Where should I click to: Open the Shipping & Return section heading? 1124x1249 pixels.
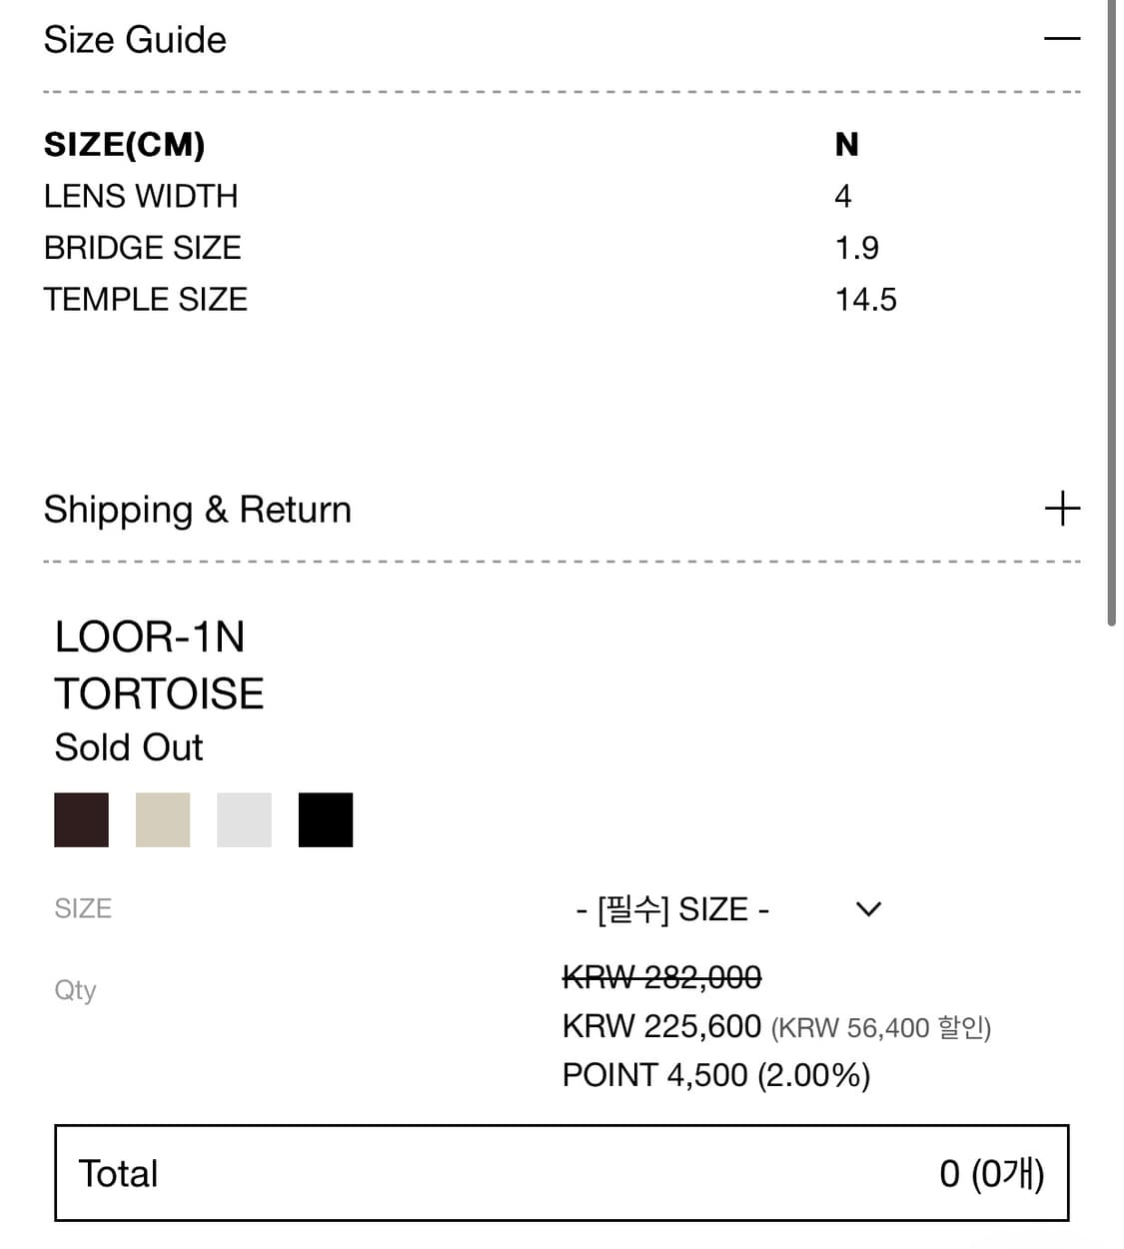click(198, 510)
